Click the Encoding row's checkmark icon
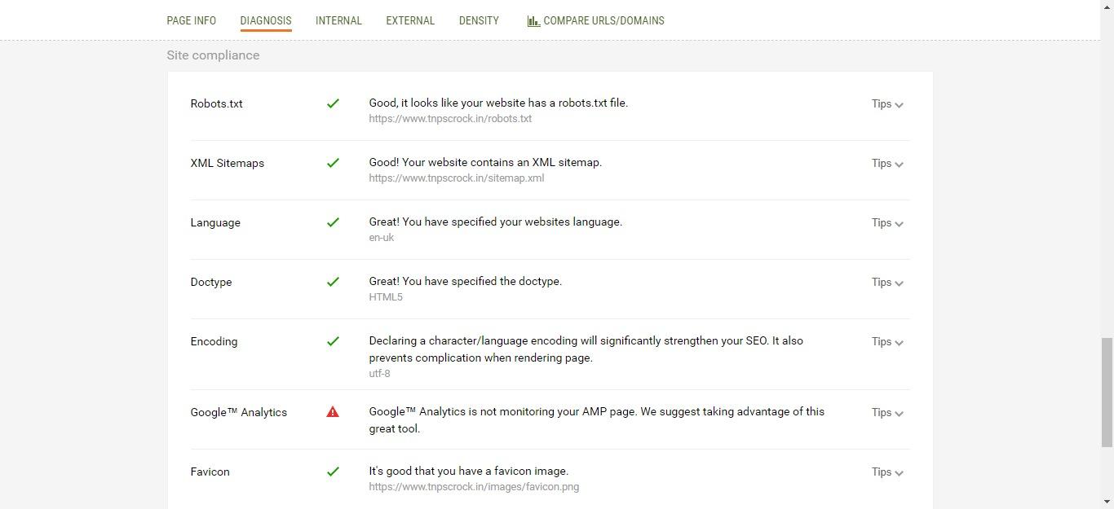Viewport: 1114px width, 509px height. coord(333,341)
